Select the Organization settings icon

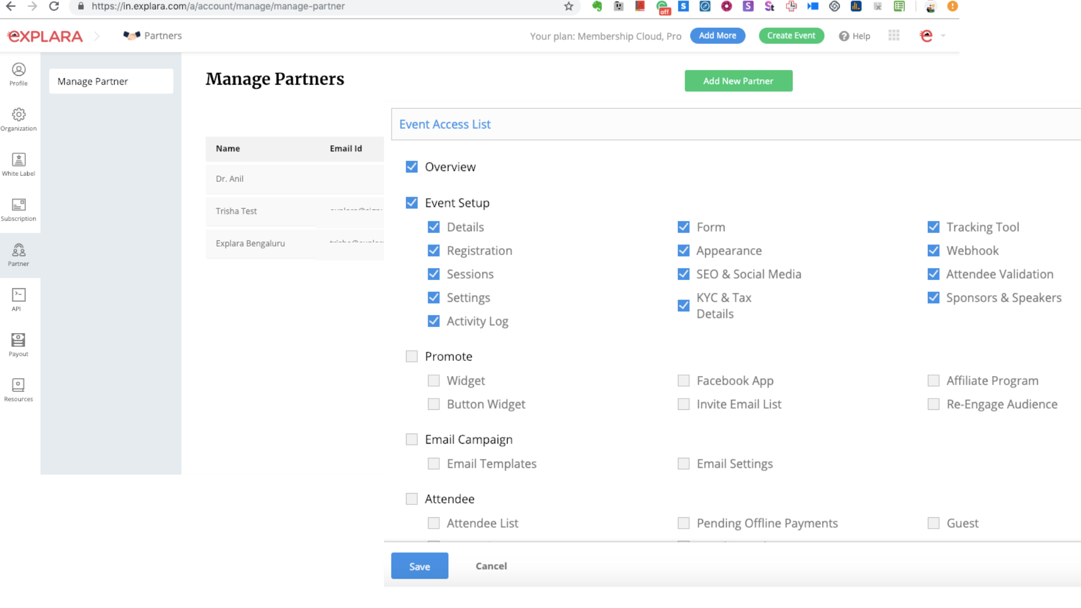point(19,119)
